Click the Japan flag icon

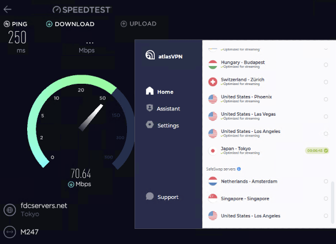[x=213, y=151]
